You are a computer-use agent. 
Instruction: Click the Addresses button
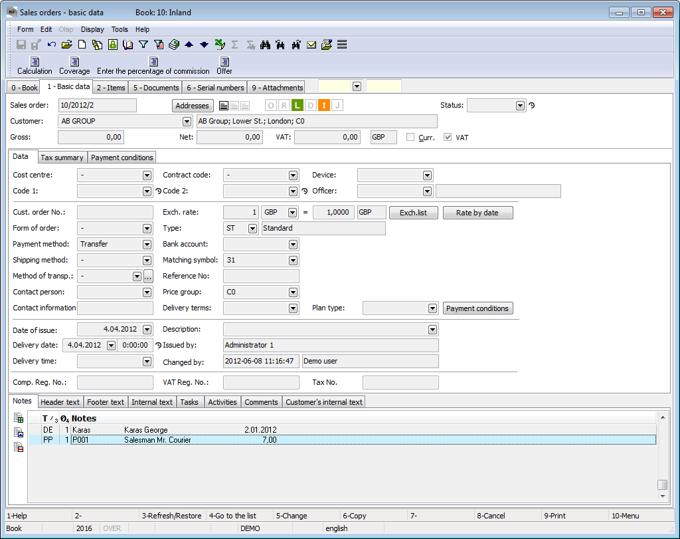[x=193, y=106]
